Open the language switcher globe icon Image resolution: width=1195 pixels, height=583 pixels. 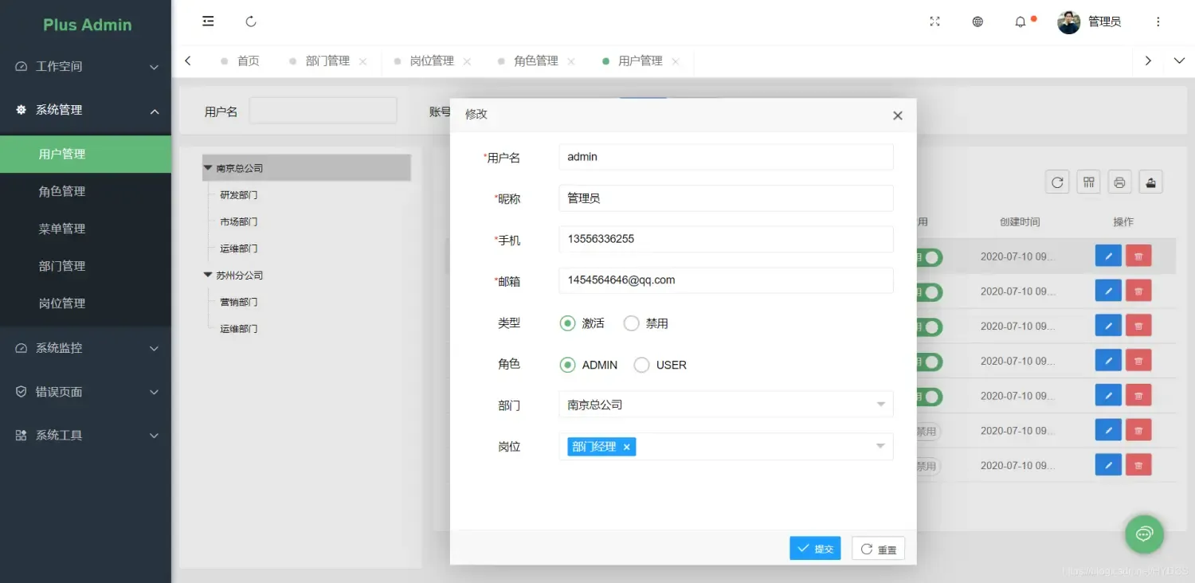click(978, 22)
